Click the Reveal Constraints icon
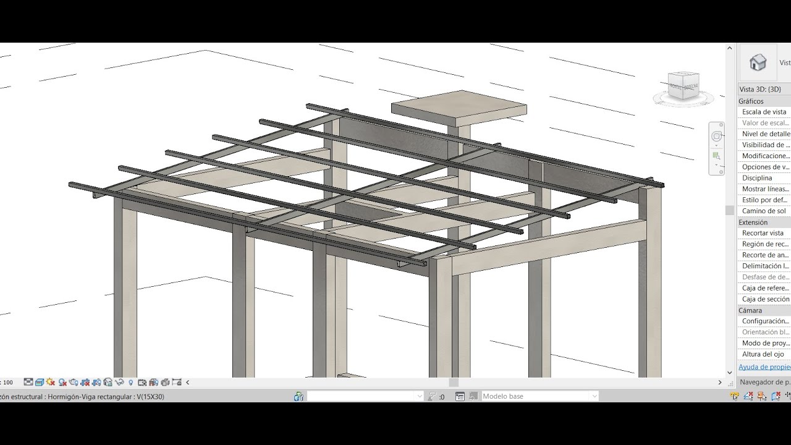The height and width of the screenshot is (445, 791). [x=177, y=383]
